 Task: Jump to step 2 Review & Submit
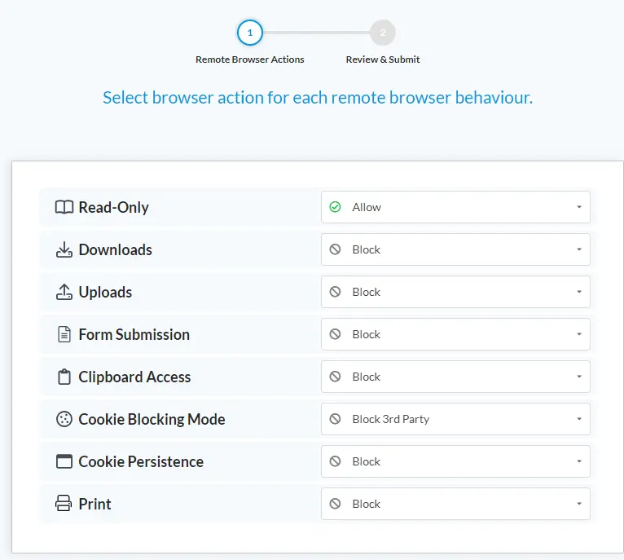point(383,33)
